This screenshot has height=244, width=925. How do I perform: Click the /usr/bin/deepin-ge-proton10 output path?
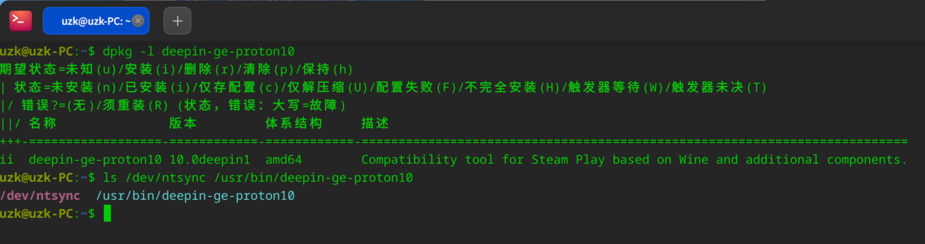[x=195, y=195]
